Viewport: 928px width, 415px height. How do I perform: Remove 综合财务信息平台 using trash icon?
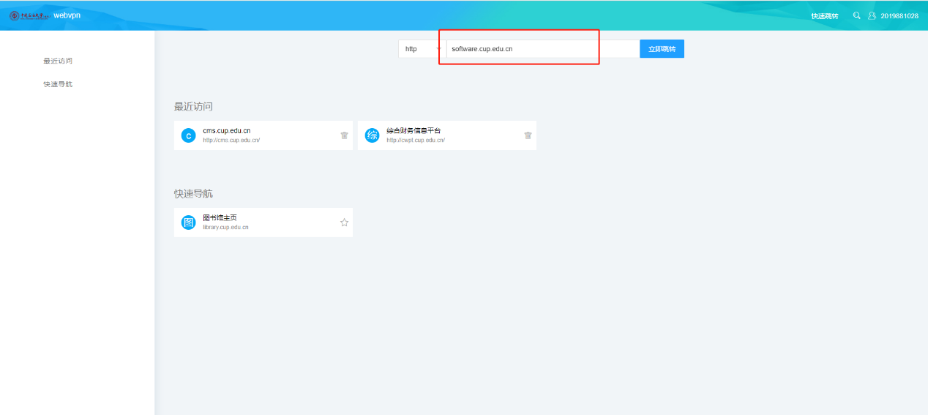[x=528, y=135]
